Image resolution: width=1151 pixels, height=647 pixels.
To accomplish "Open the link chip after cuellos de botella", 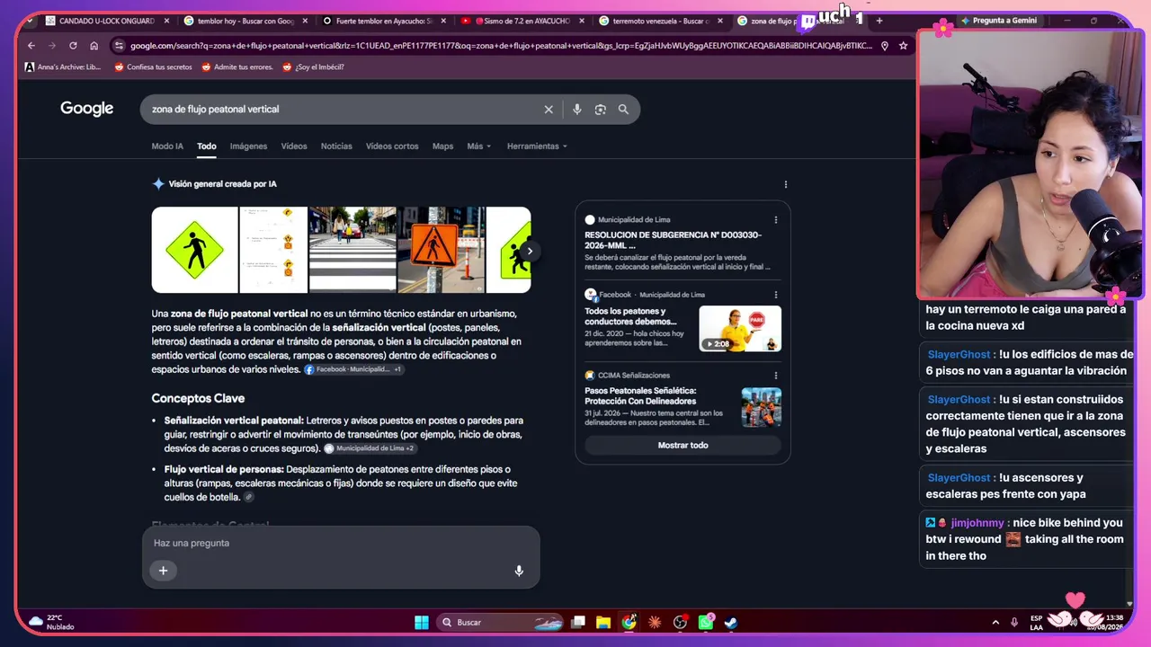I will (x=249, y=497).
